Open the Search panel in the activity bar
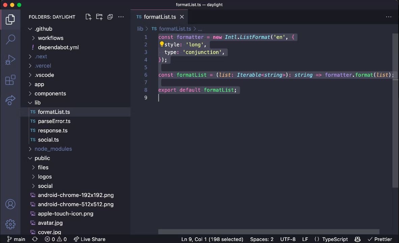The height and width of the screenshot is (243, 399). 10,40
